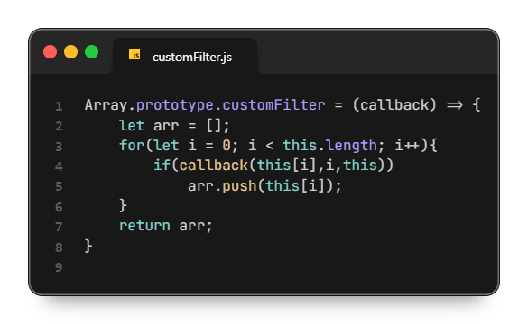Click 'length' property on line 3

tap(352, 146)
